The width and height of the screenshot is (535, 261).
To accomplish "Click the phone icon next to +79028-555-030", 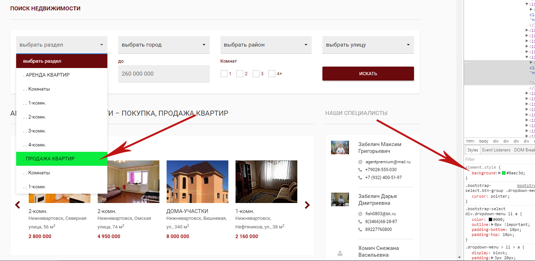I will click(360, 170).
